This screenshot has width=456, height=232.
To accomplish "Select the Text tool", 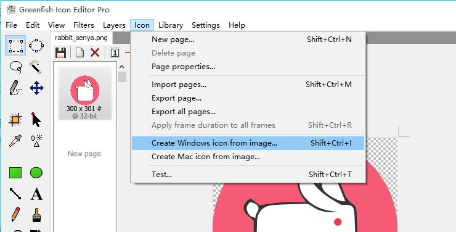I will pos(36,194).
